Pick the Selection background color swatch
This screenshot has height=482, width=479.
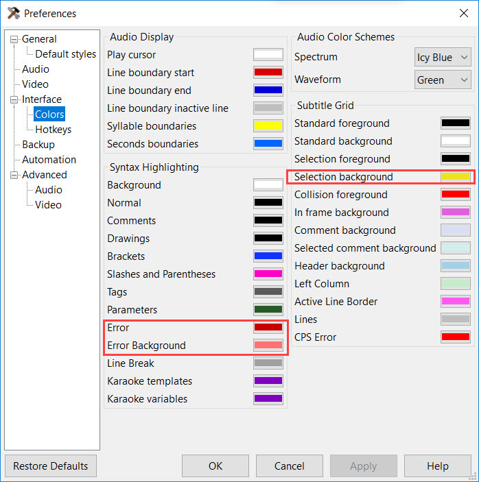(455, 176)
